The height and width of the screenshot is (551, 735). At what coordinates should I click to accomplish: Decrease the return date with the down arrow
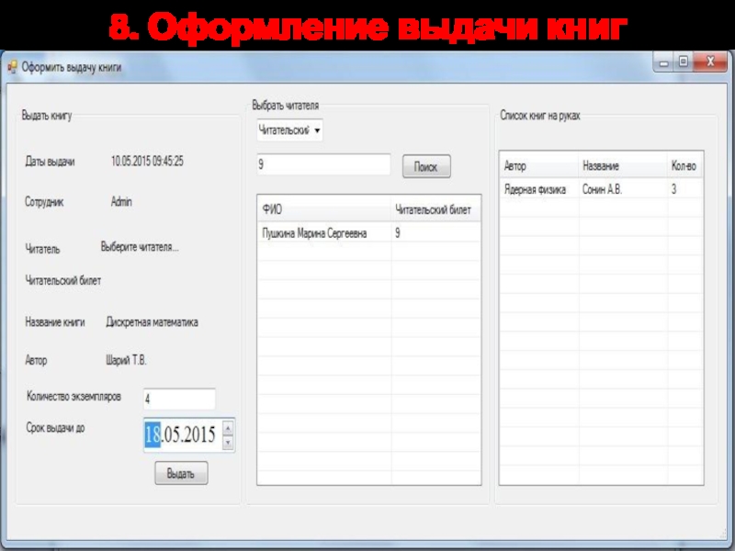228,443
